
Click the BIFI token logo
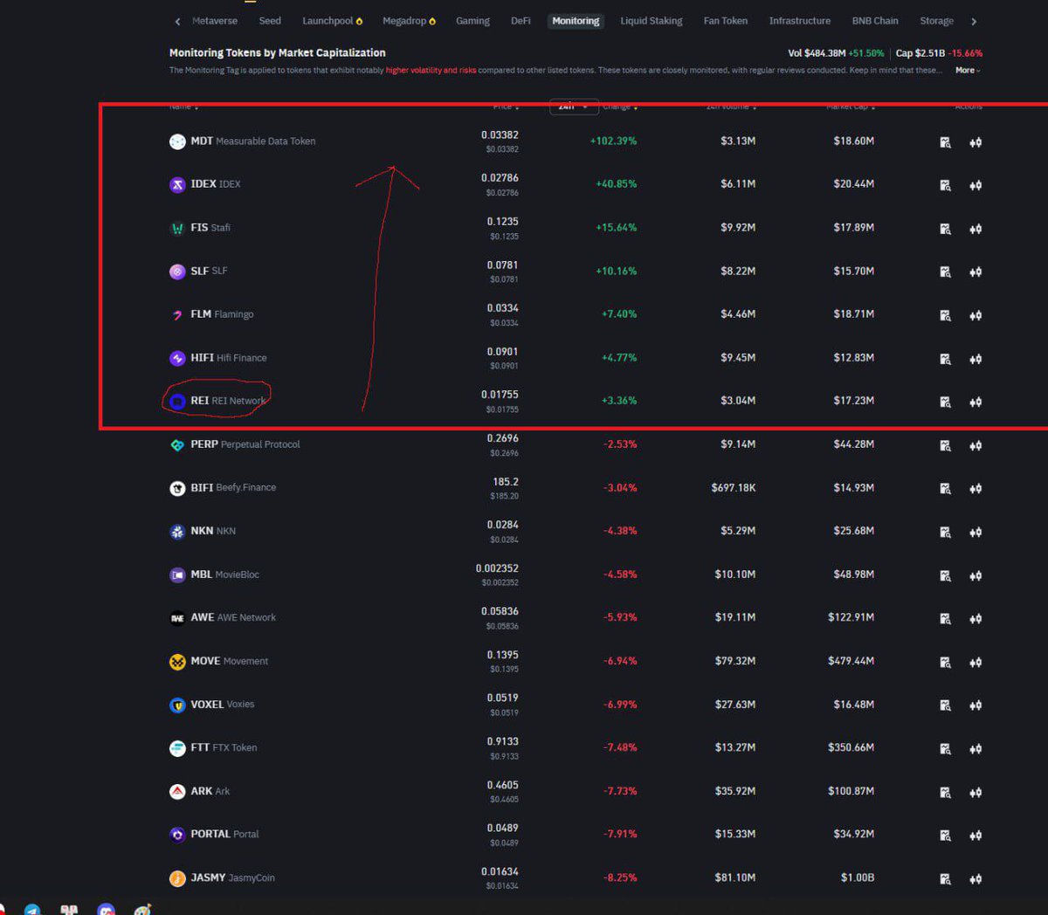point(177,488)
